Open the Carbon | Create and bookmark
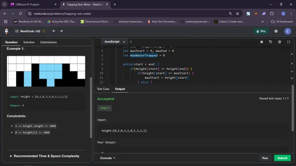This screenshot has width=296, height=166. point(229,22)
